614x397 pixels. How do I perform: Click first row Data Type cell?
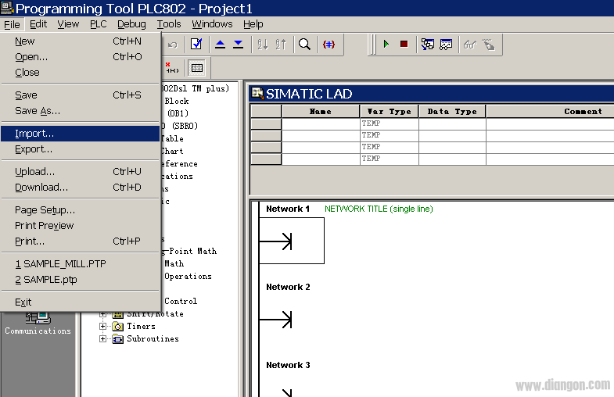point(452,123)
